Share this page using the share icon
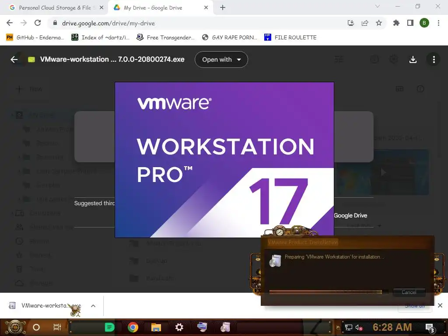The width and height of the screenshot is (448, 336). (365, 23)
